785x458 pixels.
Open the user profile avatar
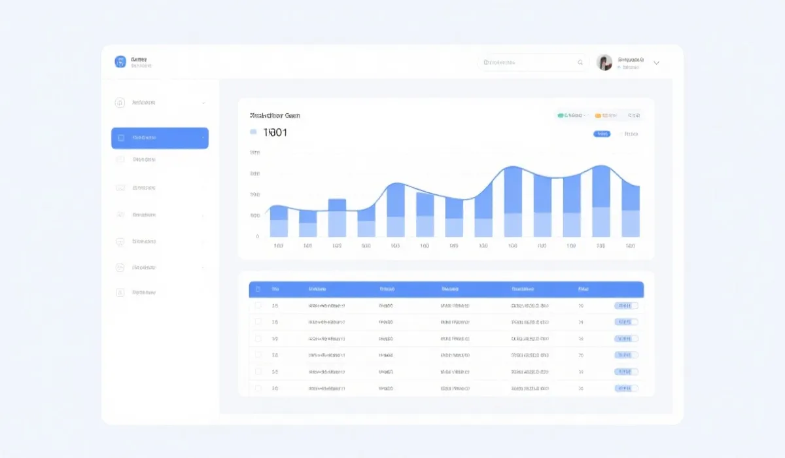coord(604,62)
